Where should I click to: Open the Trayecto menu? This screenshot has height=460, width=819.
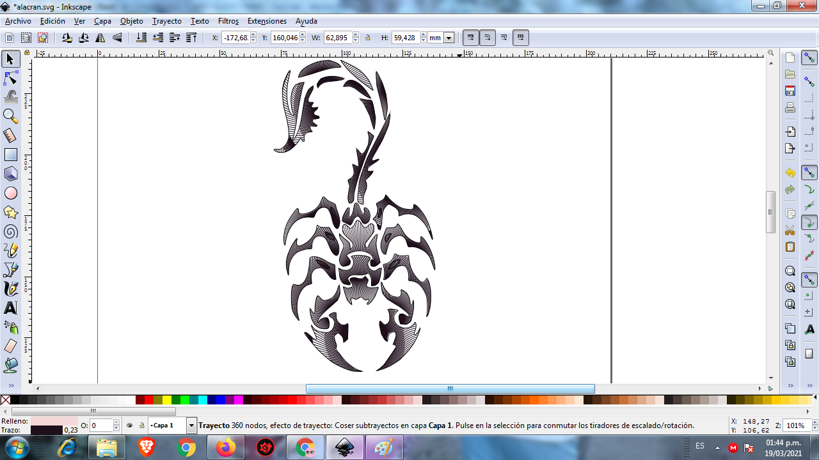[x=167, y=21]
